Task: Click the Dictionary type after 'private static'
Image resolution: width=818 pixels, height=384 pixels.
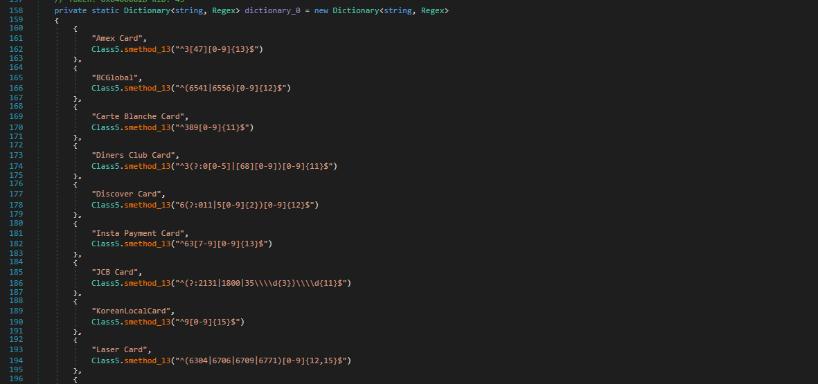Action: [x=147, y=11]
